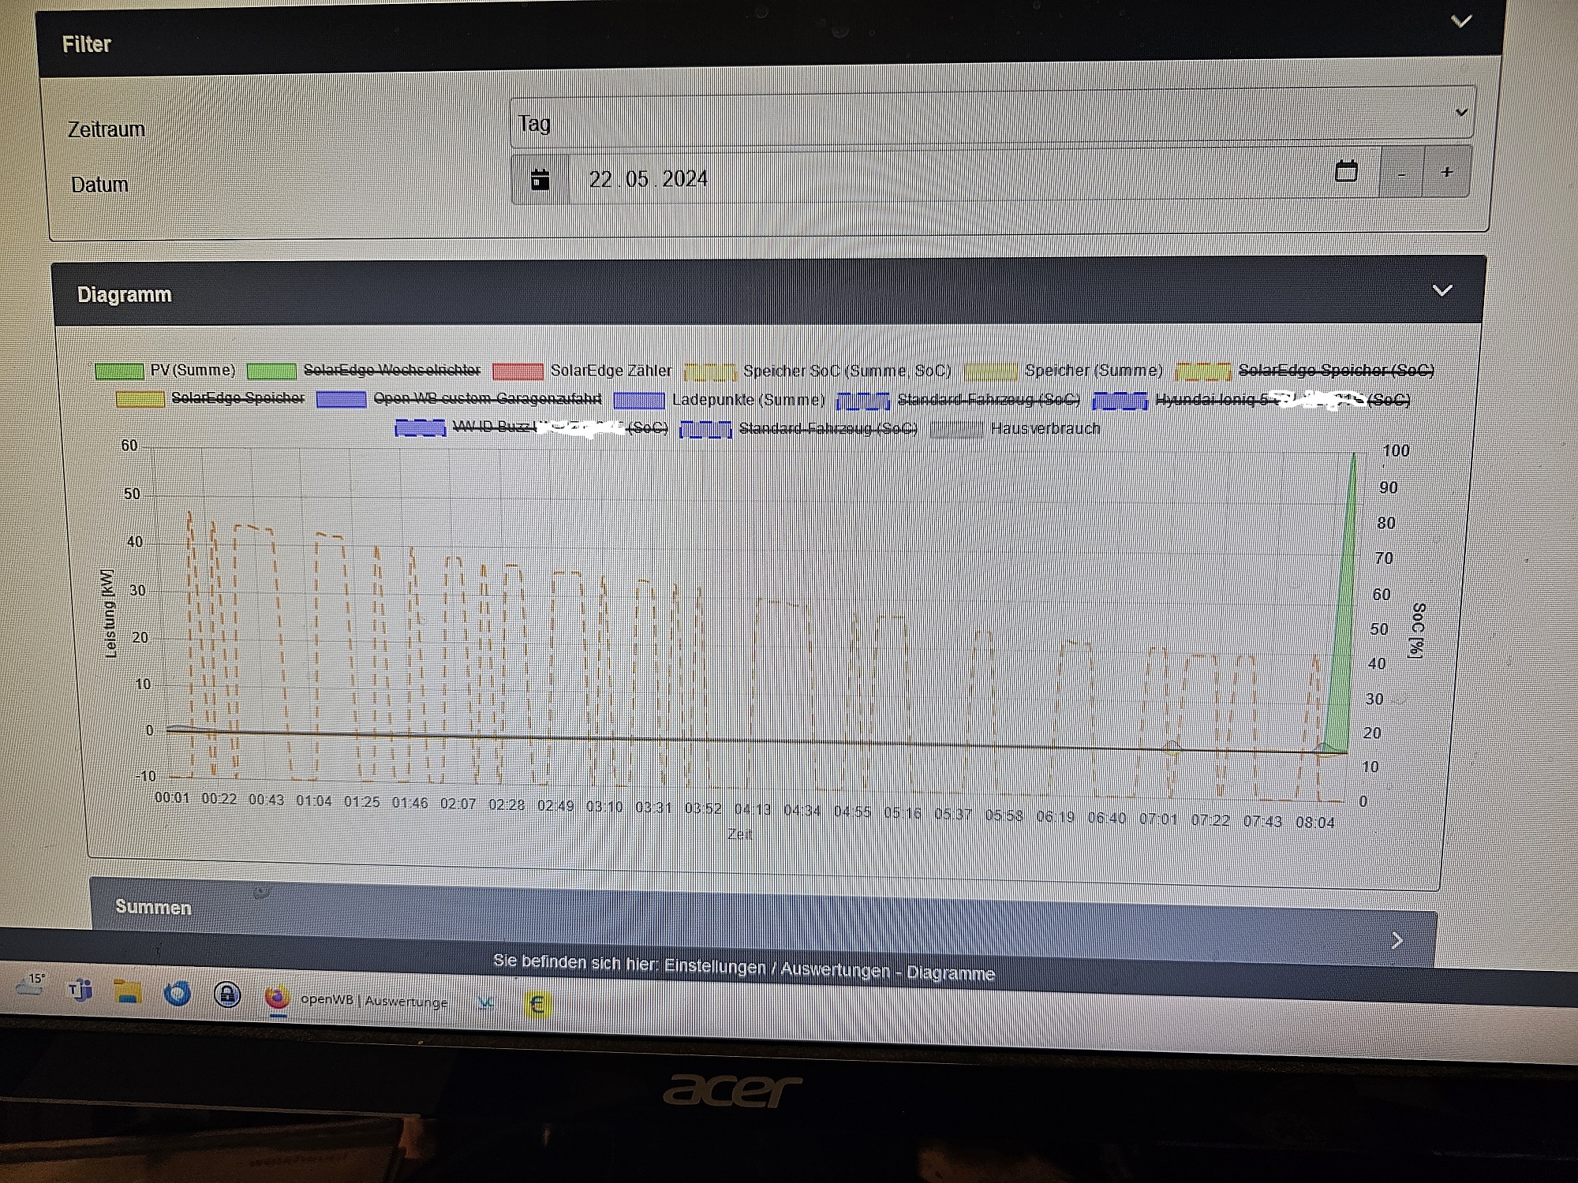Expand the Summen panel chevron
Image resolution: width=1578 pixels, height=1183 pixels.
[1397, 940]
